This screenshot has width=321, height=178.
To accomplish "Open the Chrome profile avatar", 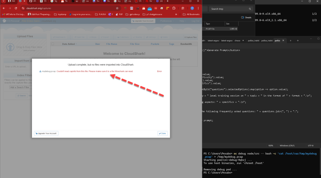I will [x=192, y=8].
